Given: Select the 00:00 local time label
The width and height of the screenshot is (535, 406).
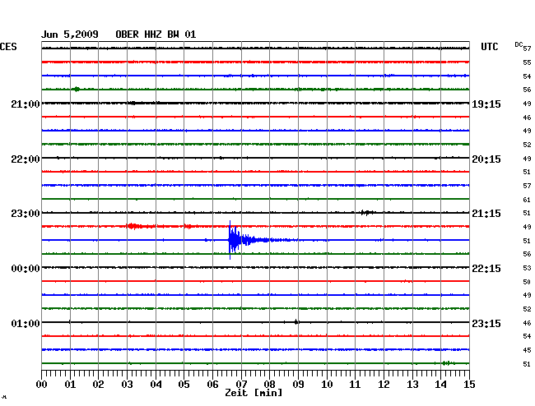Looking at the screenshot, I should [x=26, y=269].
